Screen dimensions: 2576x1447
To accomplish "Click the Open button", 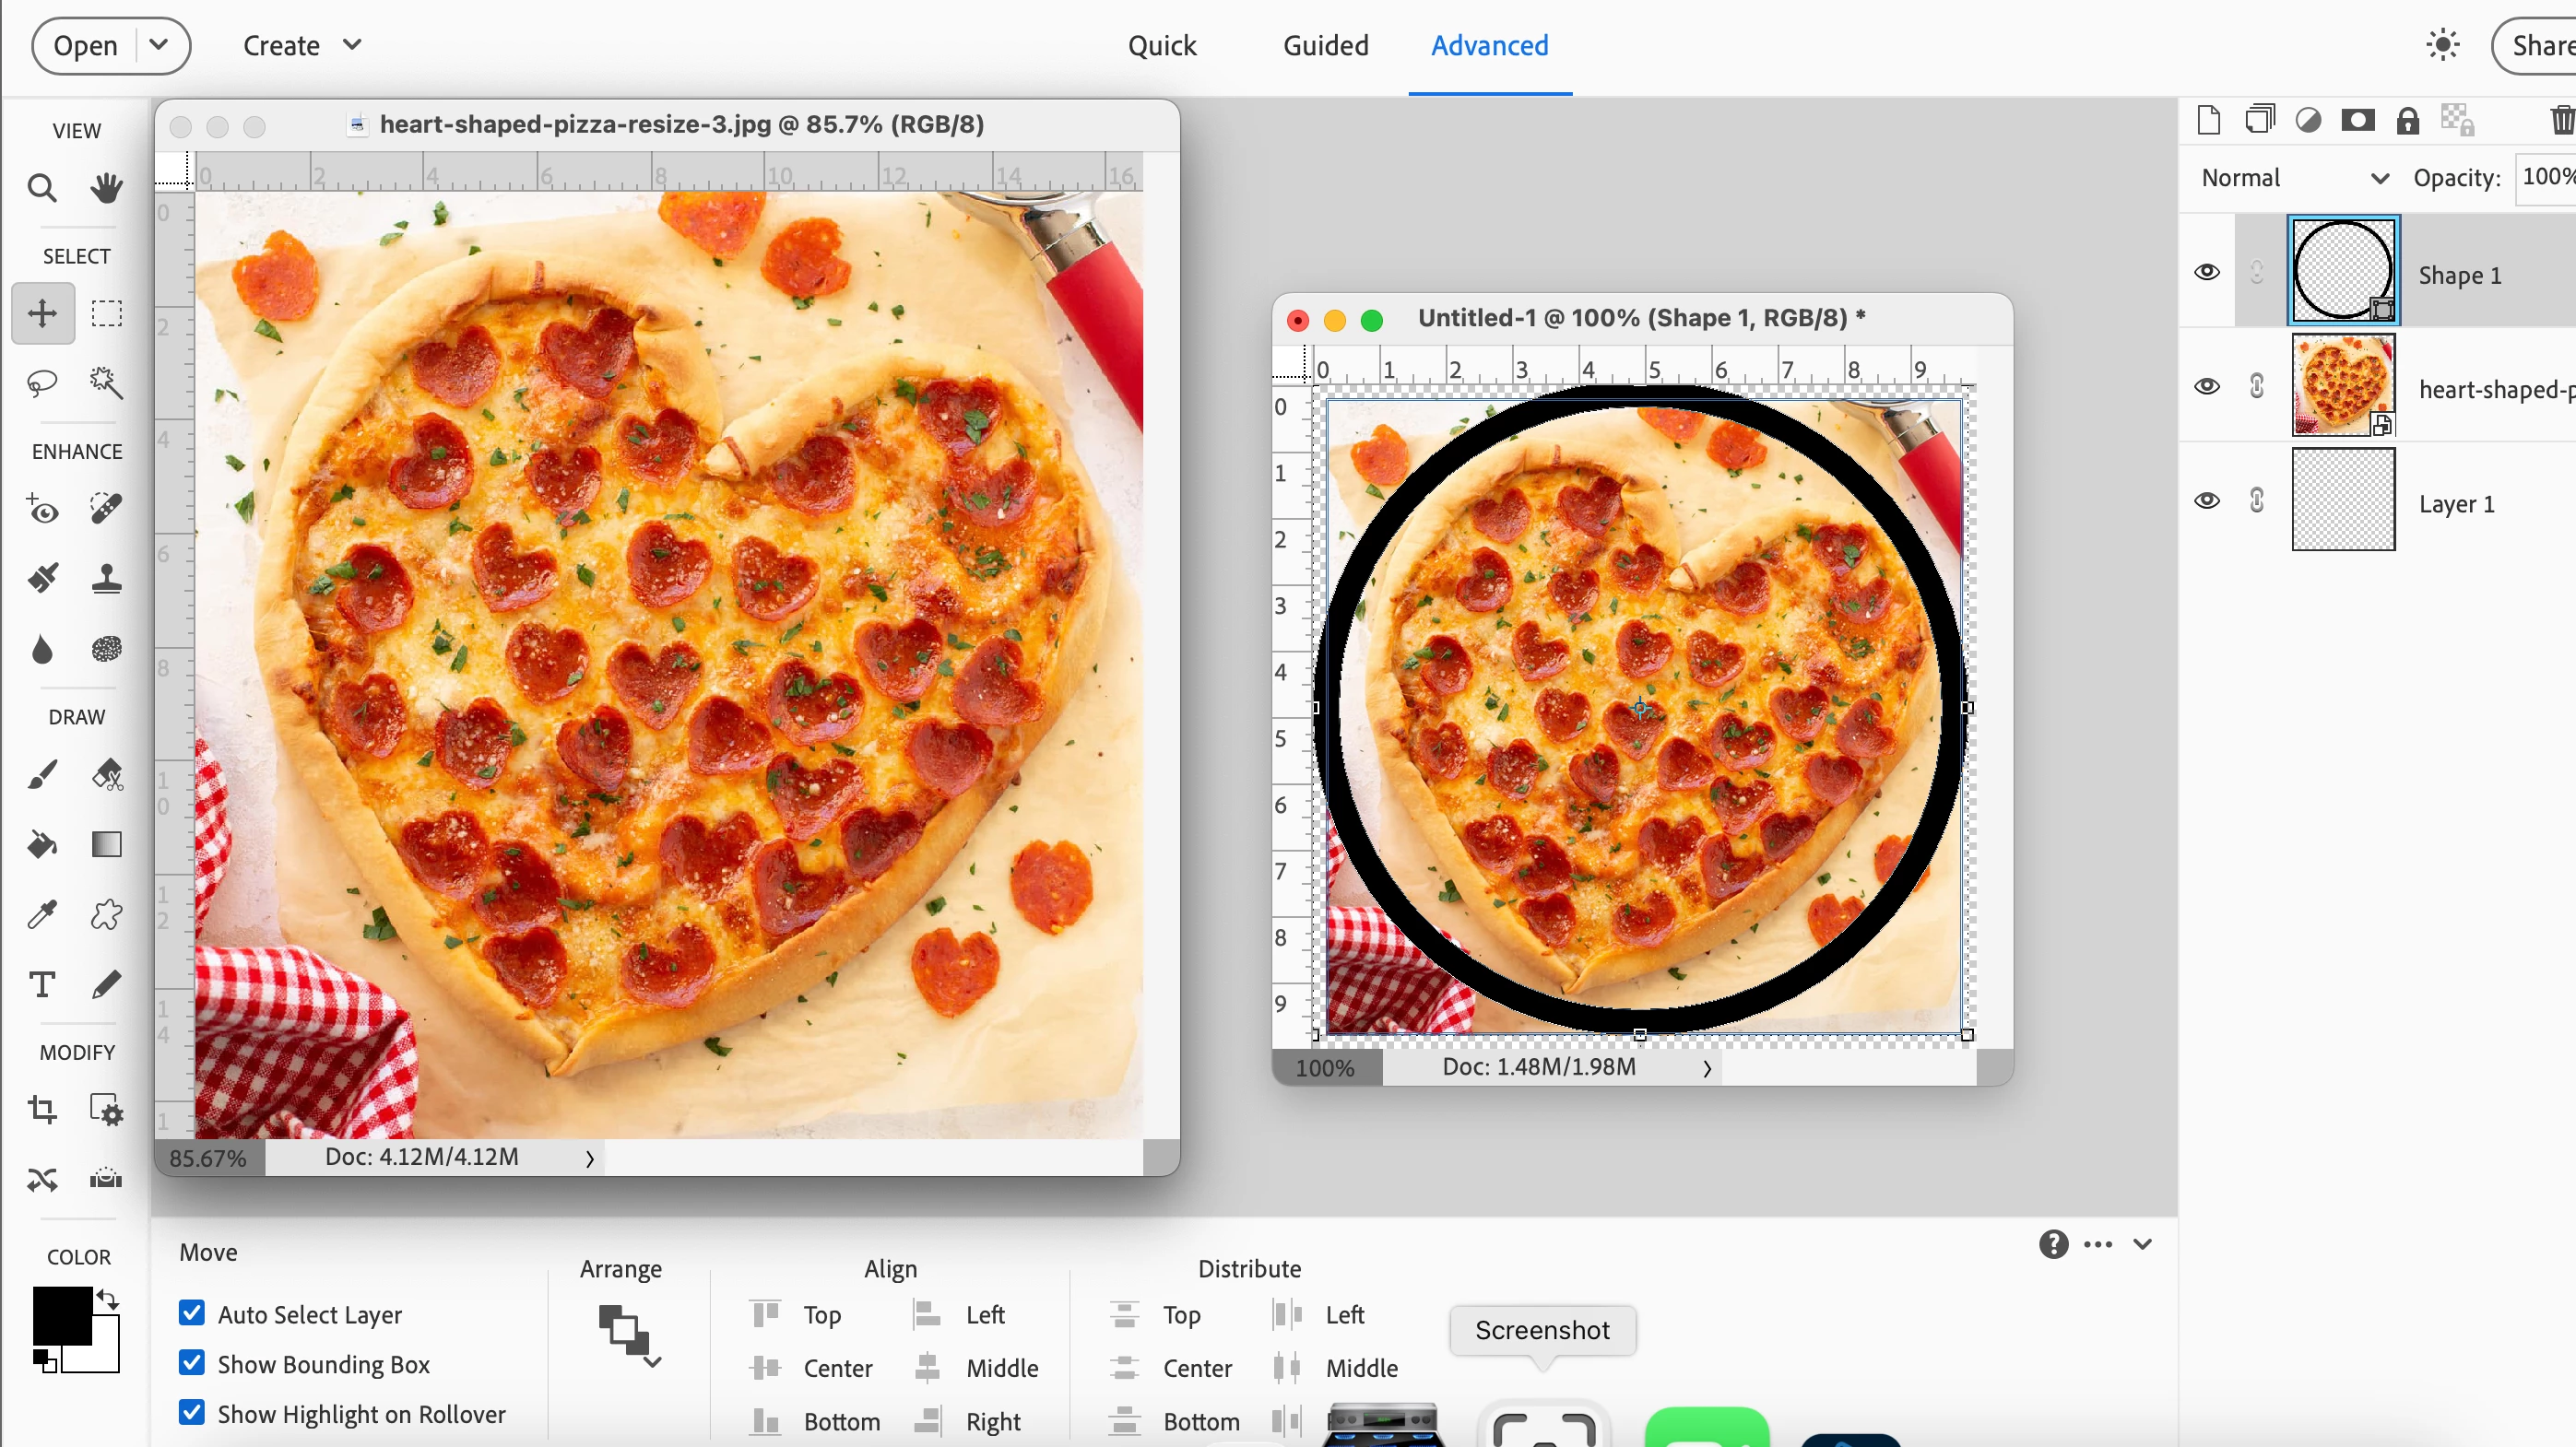I will coord(86,46).
